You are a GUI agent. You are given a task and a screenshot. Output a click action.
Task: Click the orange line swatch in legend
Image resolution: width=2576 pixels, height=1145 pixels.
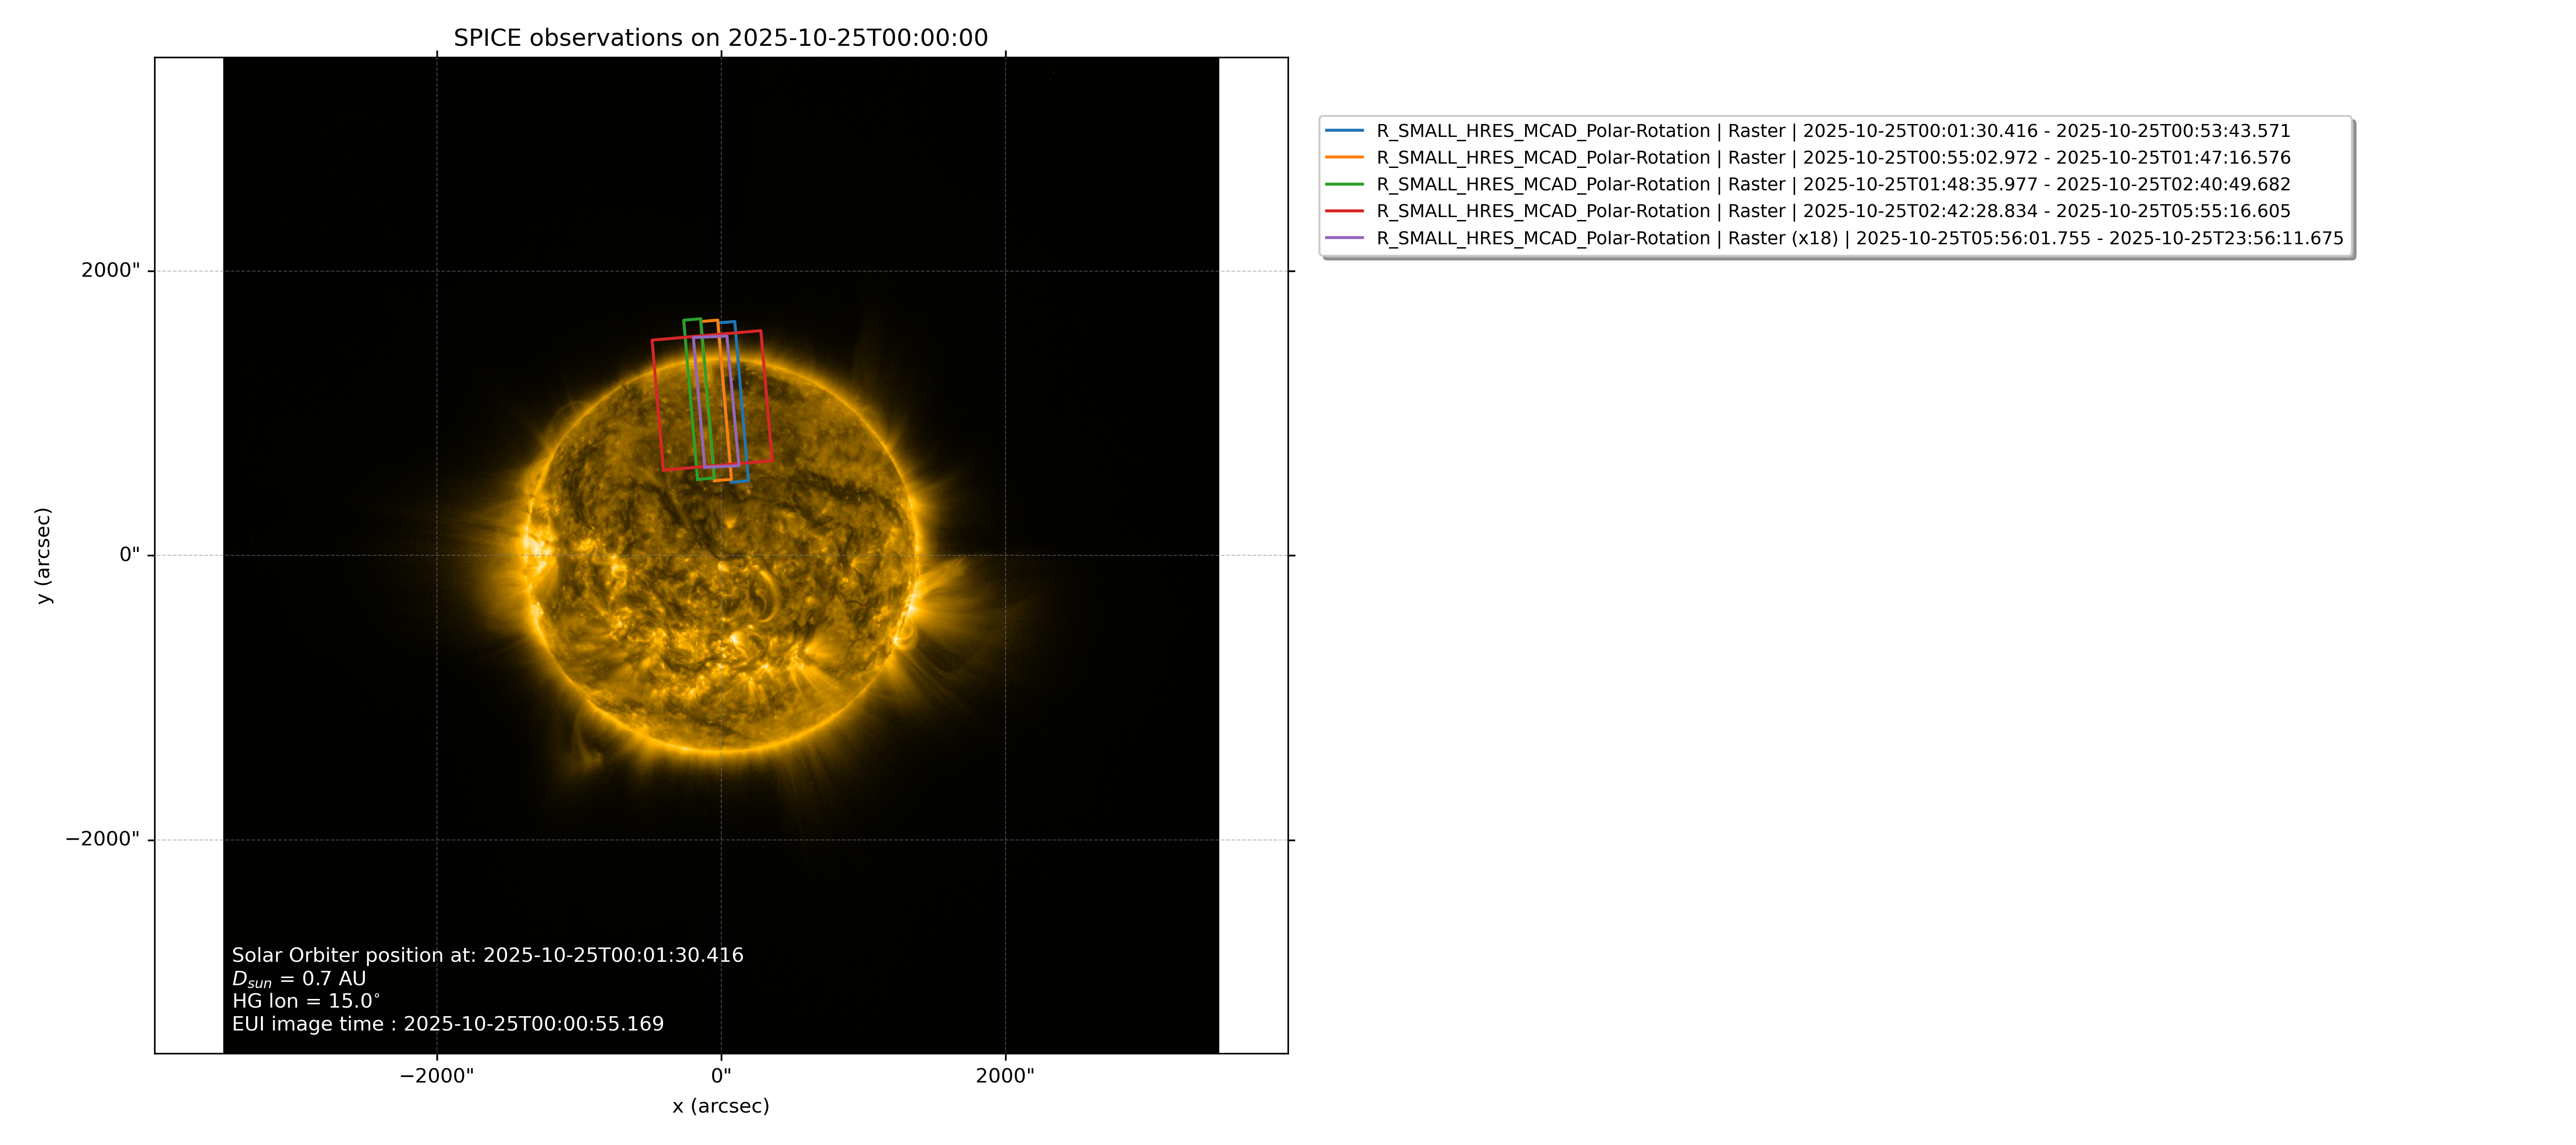[x=1344, y=158]
